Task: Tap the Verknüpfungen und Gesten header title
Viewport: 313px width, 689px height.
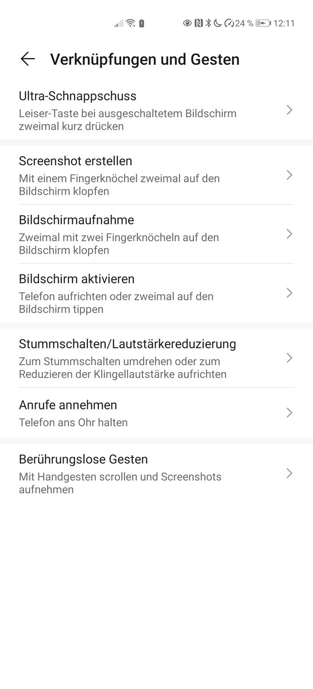Action: click(145, 59)
